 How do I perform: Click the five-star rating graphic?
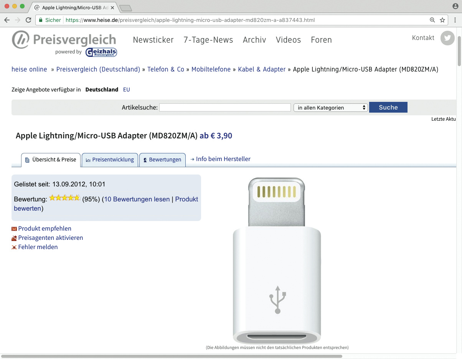pyautogui.click(x=64, y=198)
